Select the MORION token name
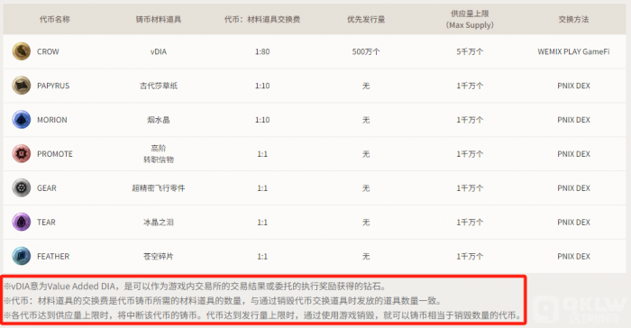 (52, 120)
